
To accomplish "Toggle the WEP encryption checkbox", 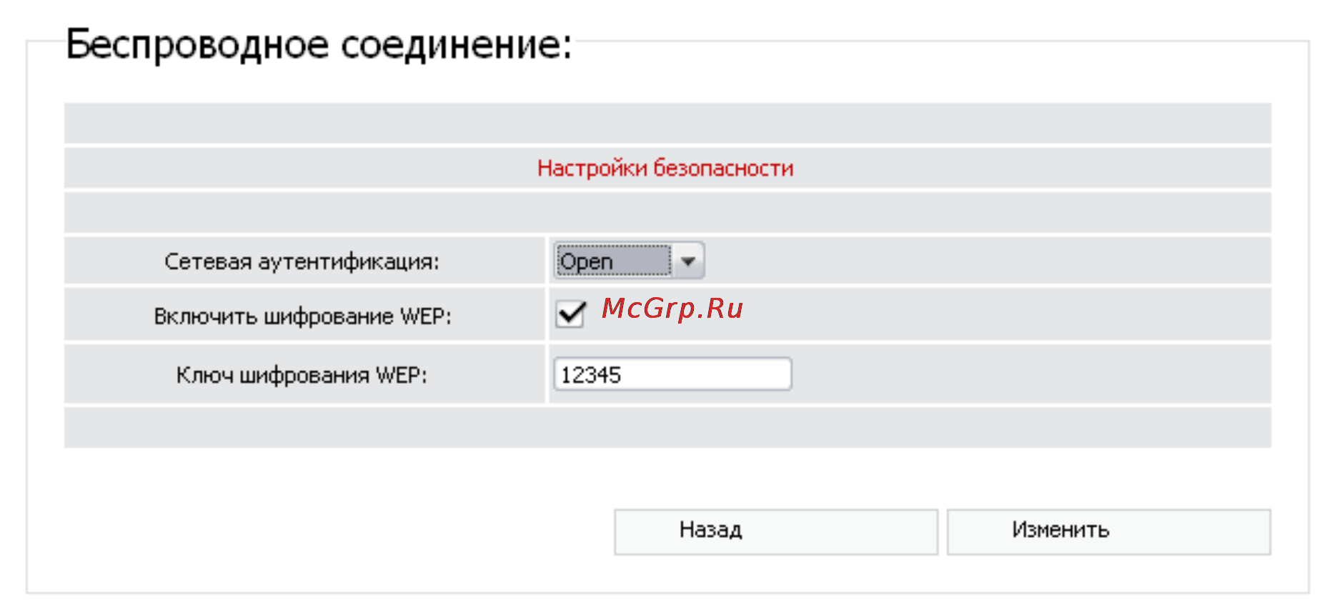I will [570, 314].
